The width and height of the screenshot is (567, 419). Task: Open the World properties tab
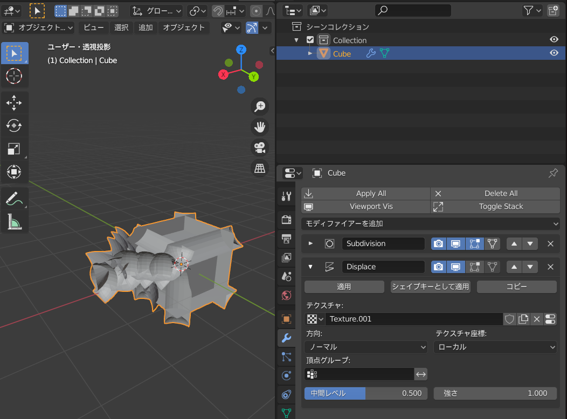point(286,295)
